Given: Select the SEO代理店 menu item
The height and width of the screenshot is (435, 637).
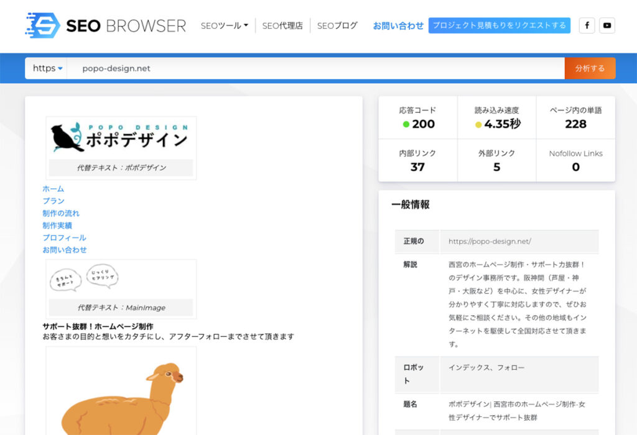Looking at the screenshot, I should click(x=283, y=26).
